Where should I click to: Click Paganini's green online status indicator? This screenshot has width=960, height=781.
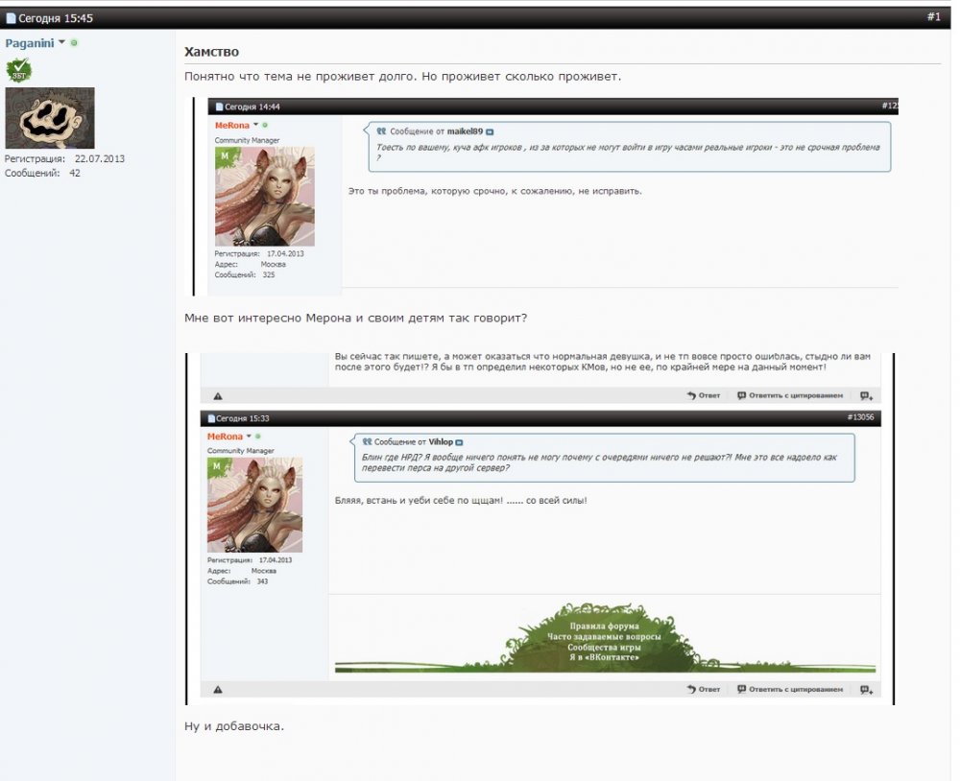pos(75,43)
